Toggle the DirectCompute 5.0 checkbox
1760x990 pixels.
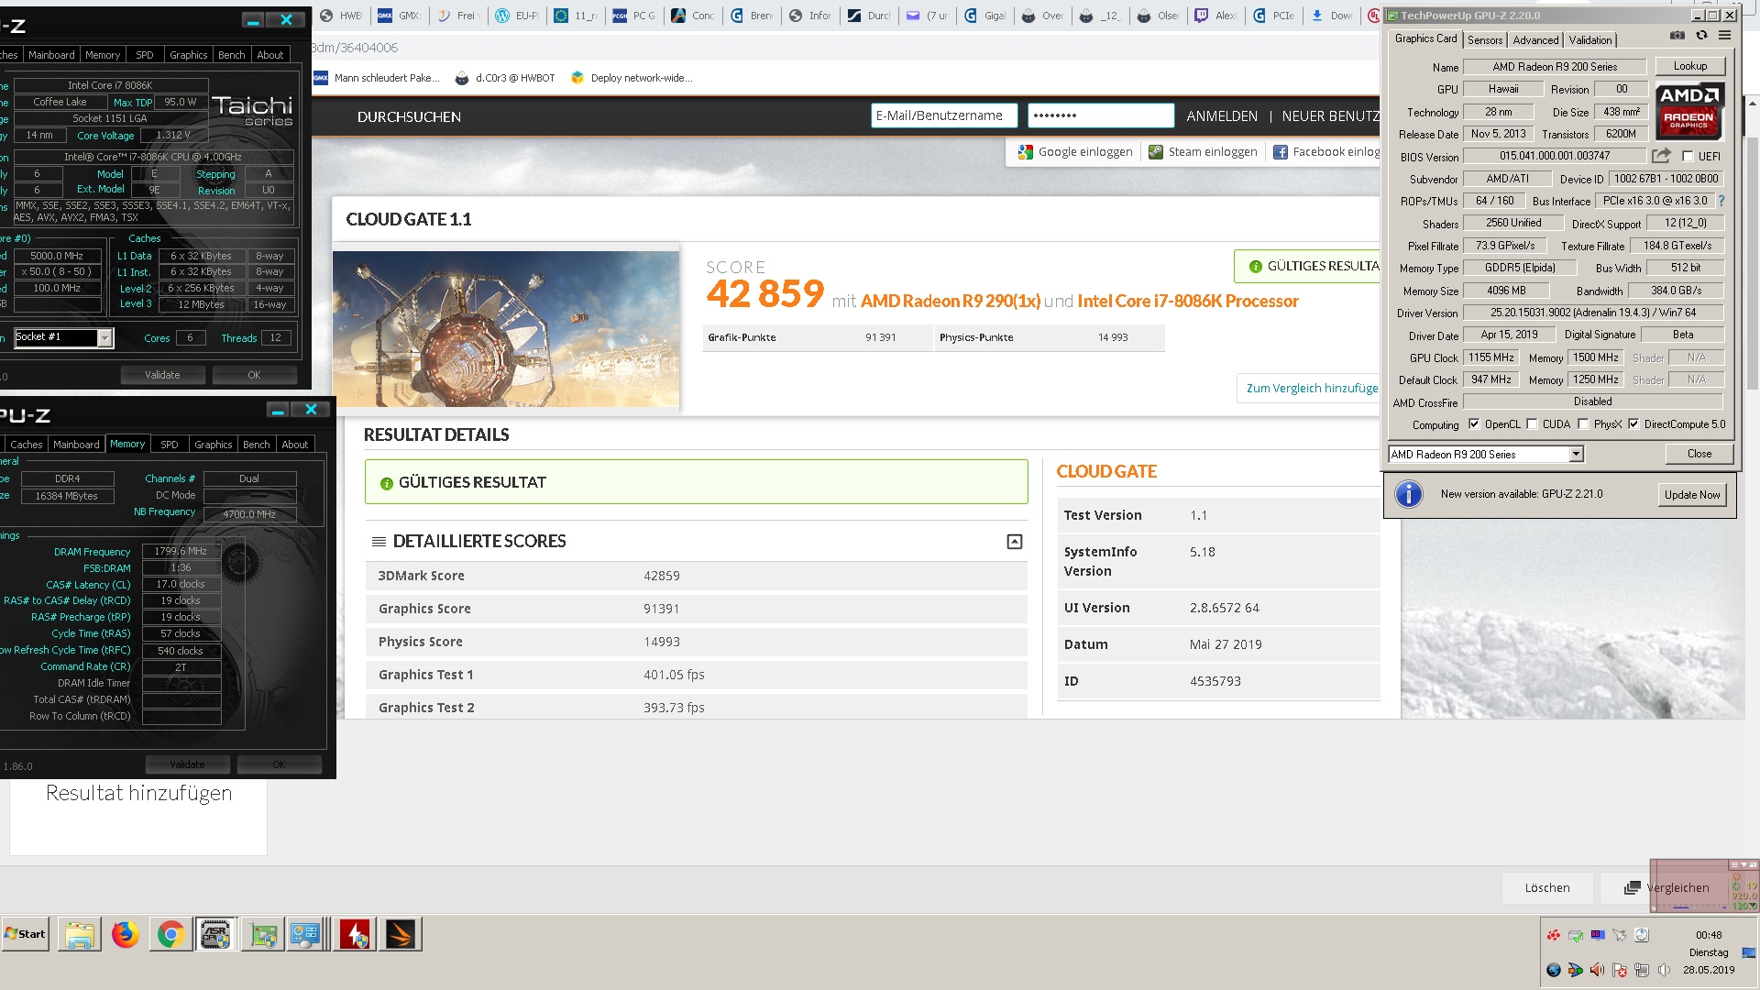pos(1633,424)
